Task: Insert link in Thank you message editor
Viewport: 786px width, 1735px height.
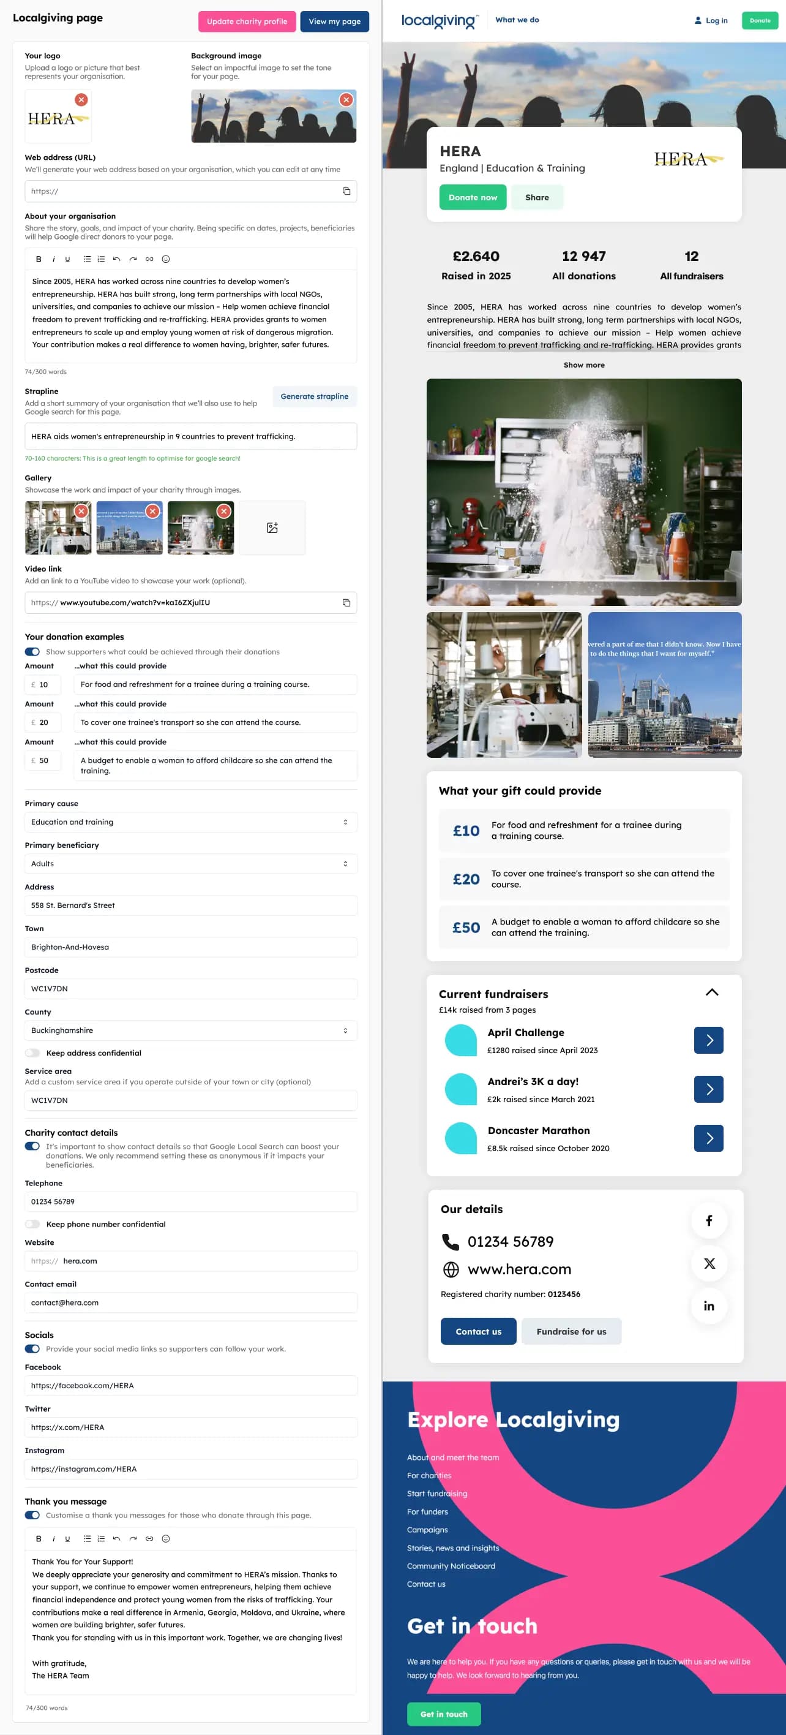Action: click(149, 1539)
